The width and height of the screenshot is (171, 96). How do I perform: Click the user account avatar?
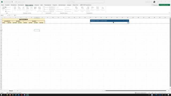tap(154, 2)
